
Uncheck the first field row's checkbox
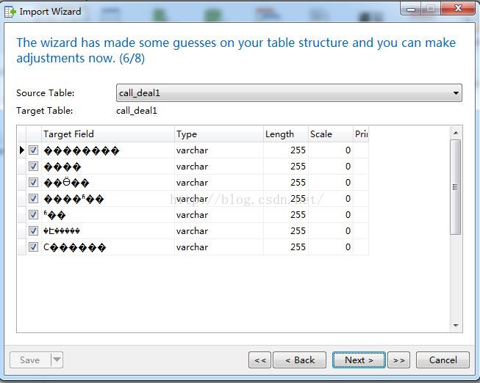click(x=33, y=150)
